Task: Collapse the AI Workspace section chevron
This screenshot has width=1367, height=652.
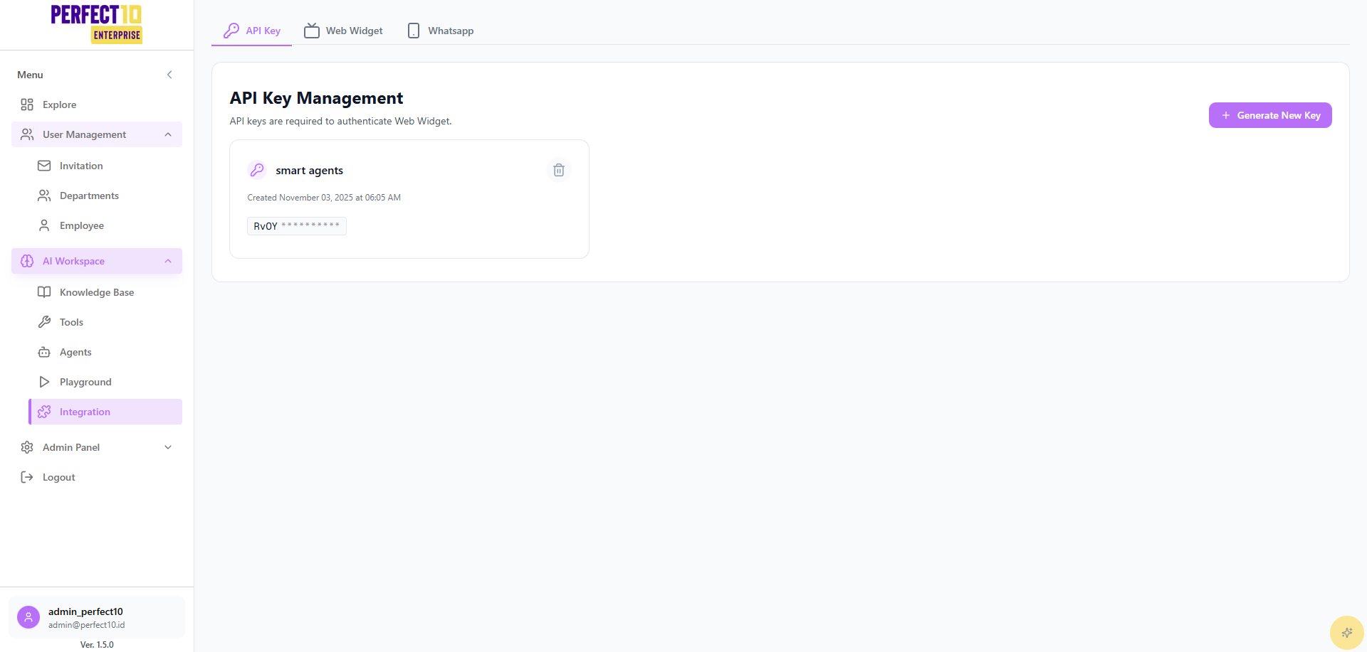Action: pos(168,261)
